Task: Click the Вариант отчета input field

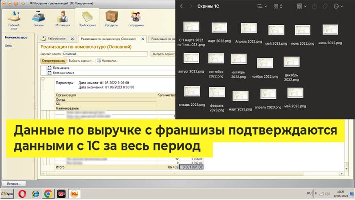Action: (x=106, y=54)
